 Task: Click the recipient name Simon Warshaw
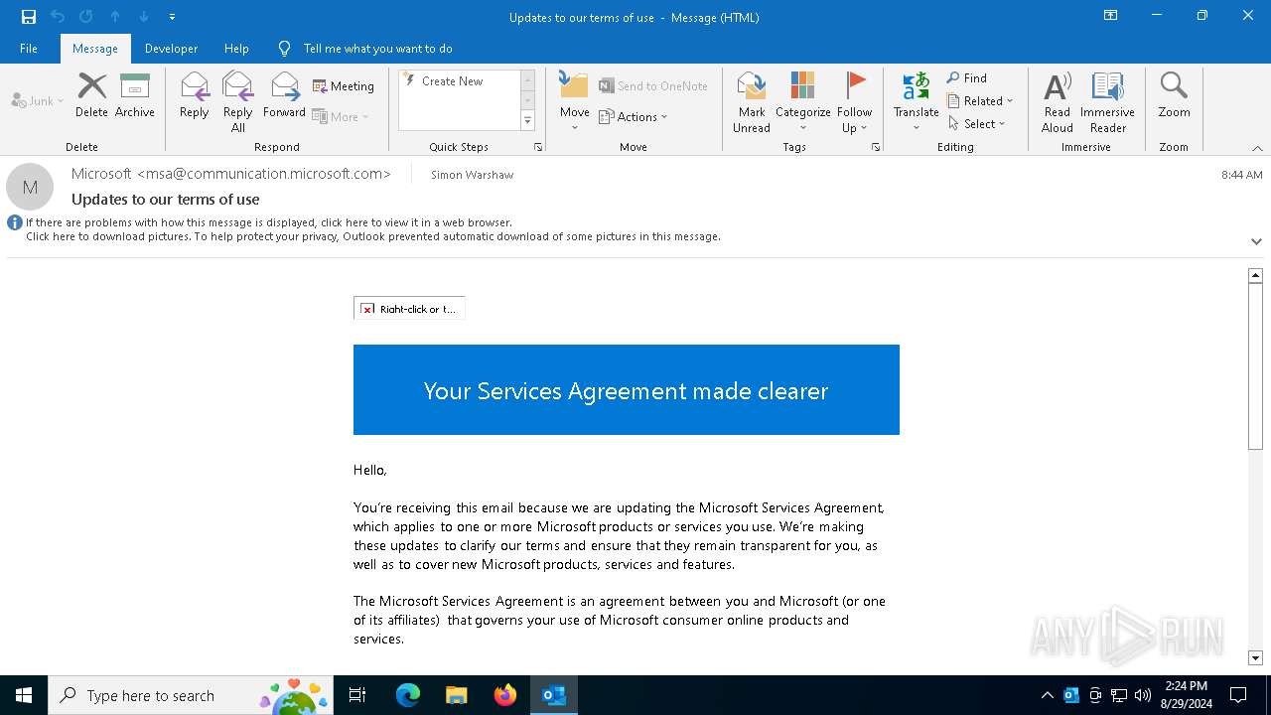473,175
